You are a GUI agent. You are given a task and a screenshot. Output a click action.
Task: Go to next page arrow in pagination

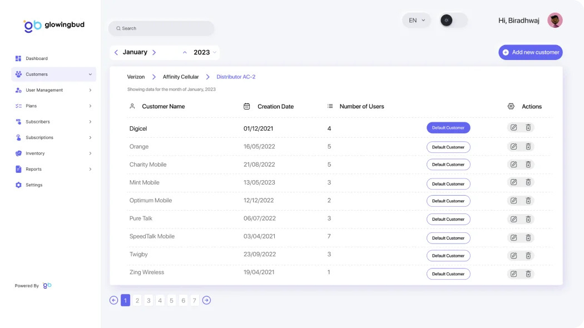click(x=206, y=300)
